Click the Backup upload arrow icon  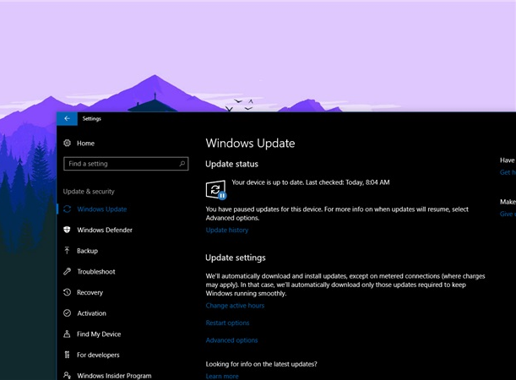coord(67,251)
